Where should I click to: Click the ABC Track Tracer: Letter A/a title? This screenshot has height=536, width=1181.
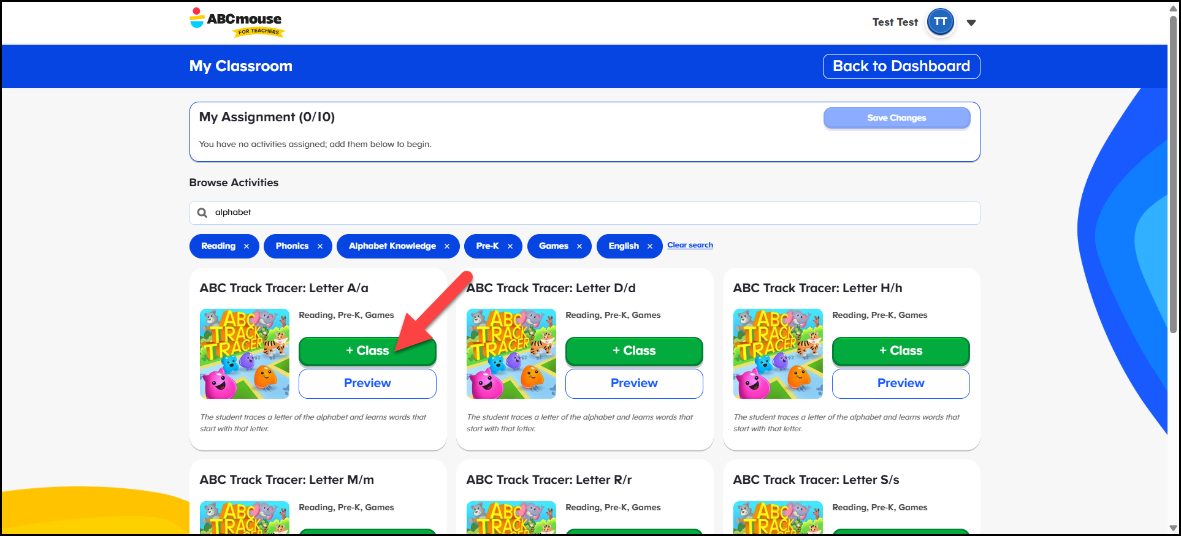pos(284,288)
